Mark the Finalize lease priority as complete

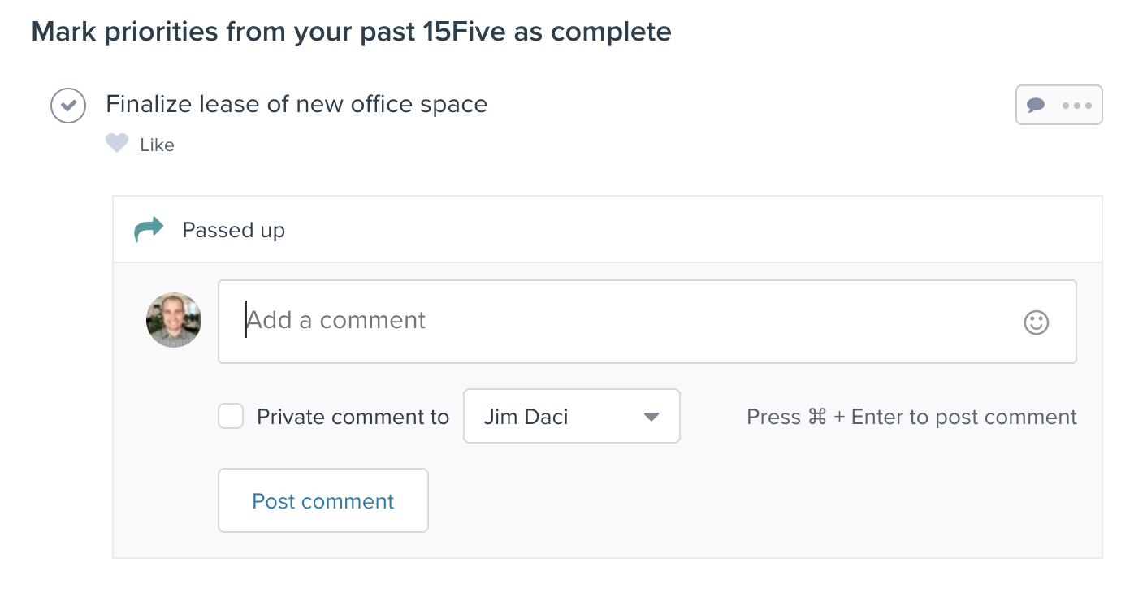point(68,106)
